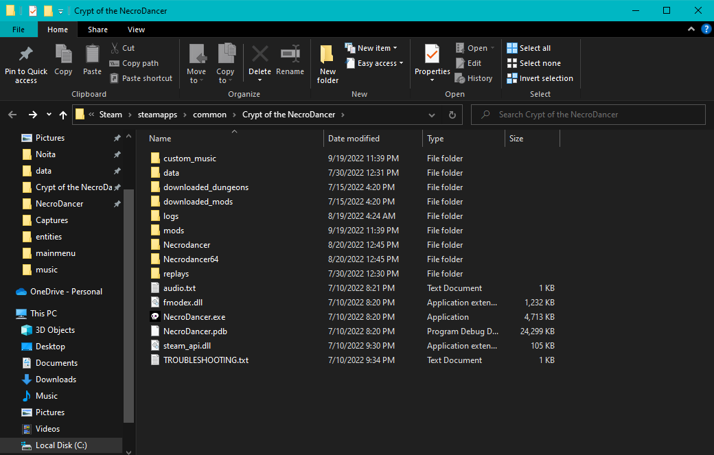This screenshot has height=455, width=714.
Task: Open recent locations dropdown arrow
Action: (x=49, y=115)
